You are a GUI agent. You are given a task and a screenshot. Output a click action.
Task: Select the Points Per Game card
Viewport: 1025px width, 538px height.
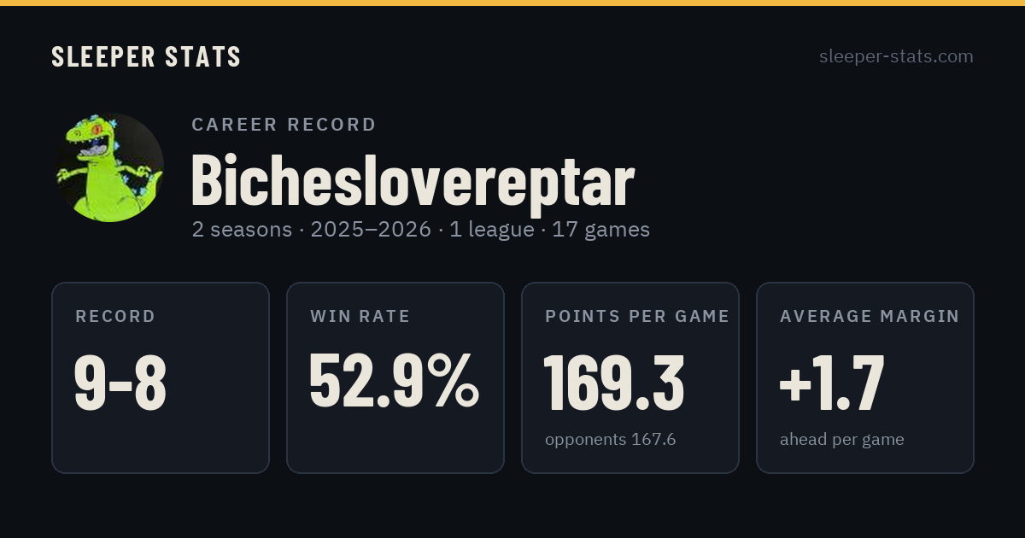630,377
